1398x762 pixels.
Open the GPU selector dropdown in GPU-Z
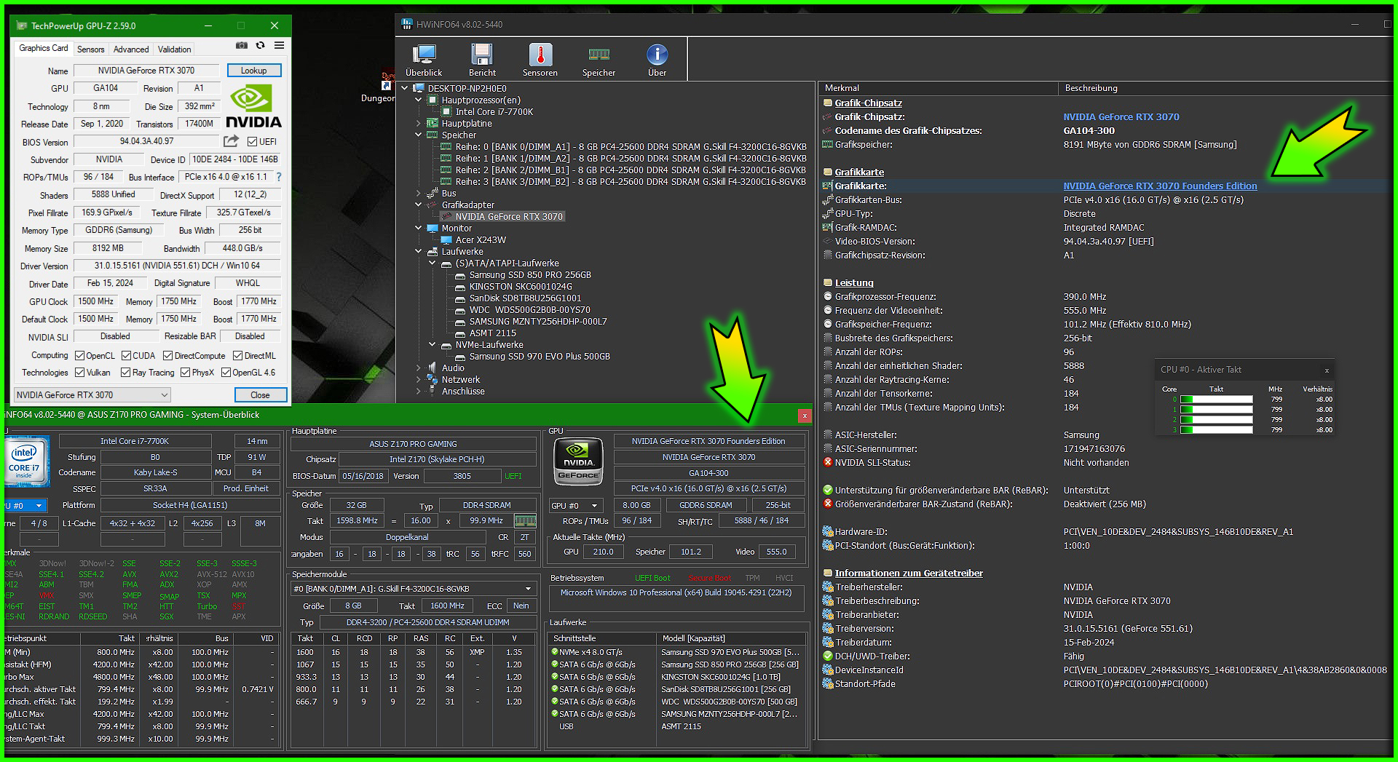click(92, 394)
